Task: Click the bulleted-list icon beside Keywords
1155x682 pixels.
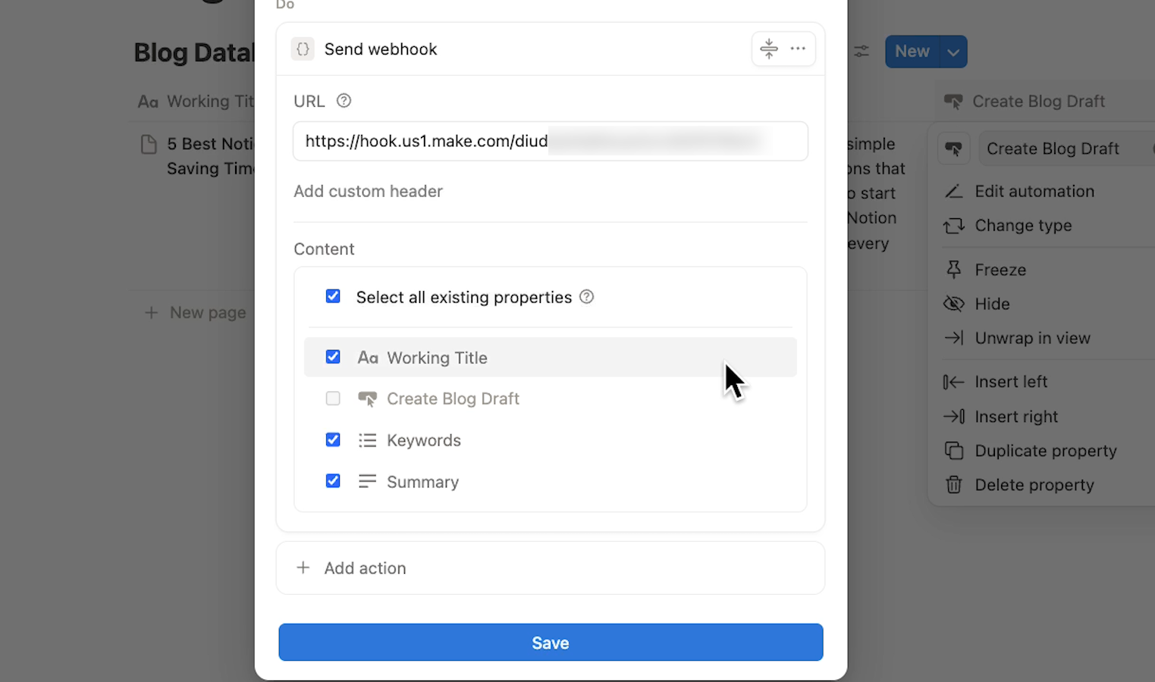Action: pos(368,440)
